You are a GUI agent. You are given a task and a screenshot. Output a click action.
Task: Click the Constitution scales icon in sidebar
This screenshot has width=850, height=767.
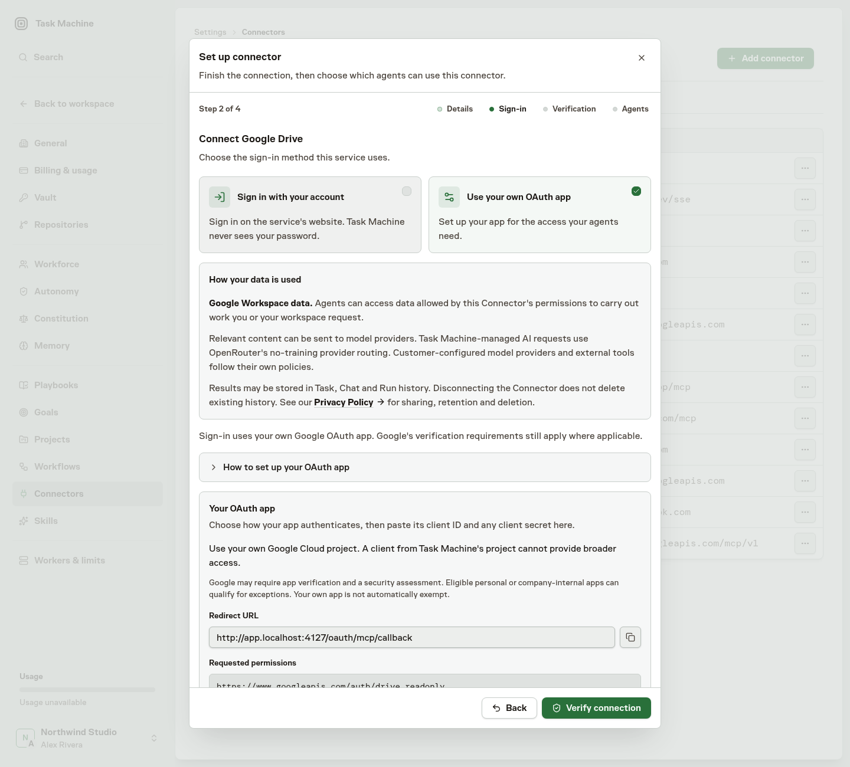coord(24,319)
